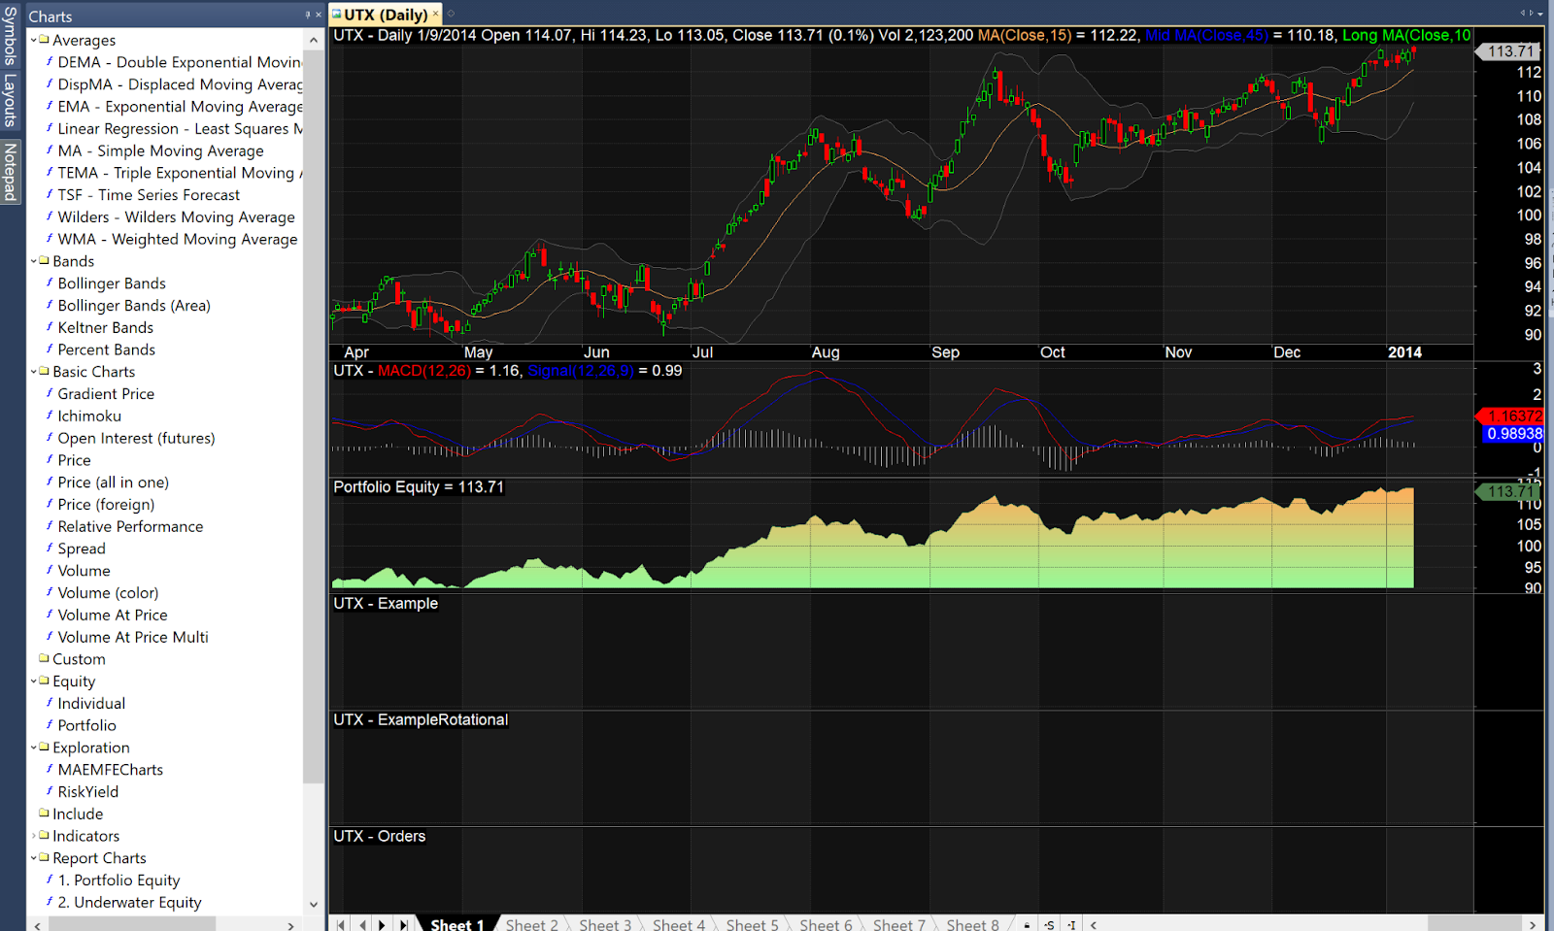Select WMA - Weighted Moving Average

[178, 239]
